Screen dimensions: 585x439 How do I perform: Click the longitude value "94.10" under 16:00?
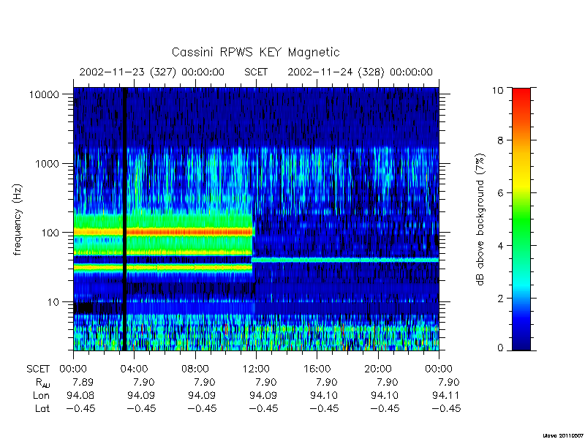[324, 395]
